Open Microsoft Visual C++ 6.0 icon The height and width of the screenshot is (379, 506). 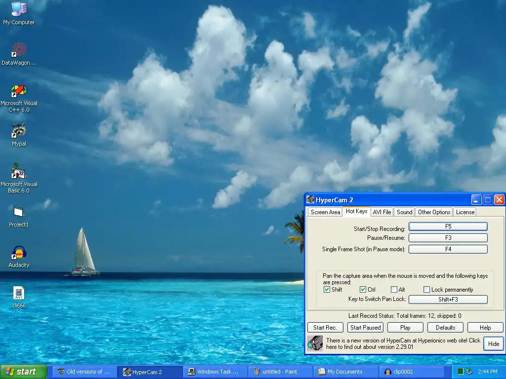(x=19, y=90)
